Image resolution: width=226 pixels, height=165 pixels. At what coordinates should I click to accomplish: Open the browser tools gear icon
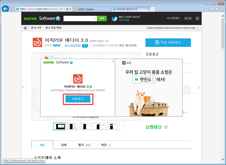pos(221,9)
